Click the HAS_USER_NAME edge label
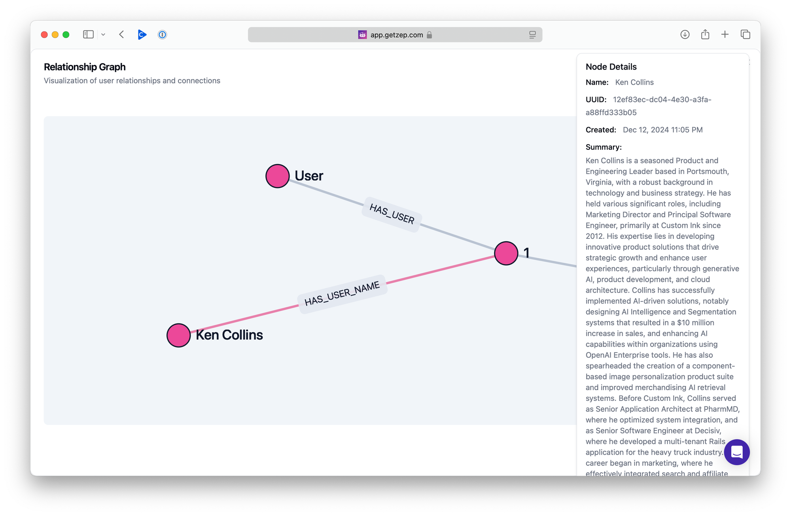Screen dimensions: 791x516 click(342, 294)
